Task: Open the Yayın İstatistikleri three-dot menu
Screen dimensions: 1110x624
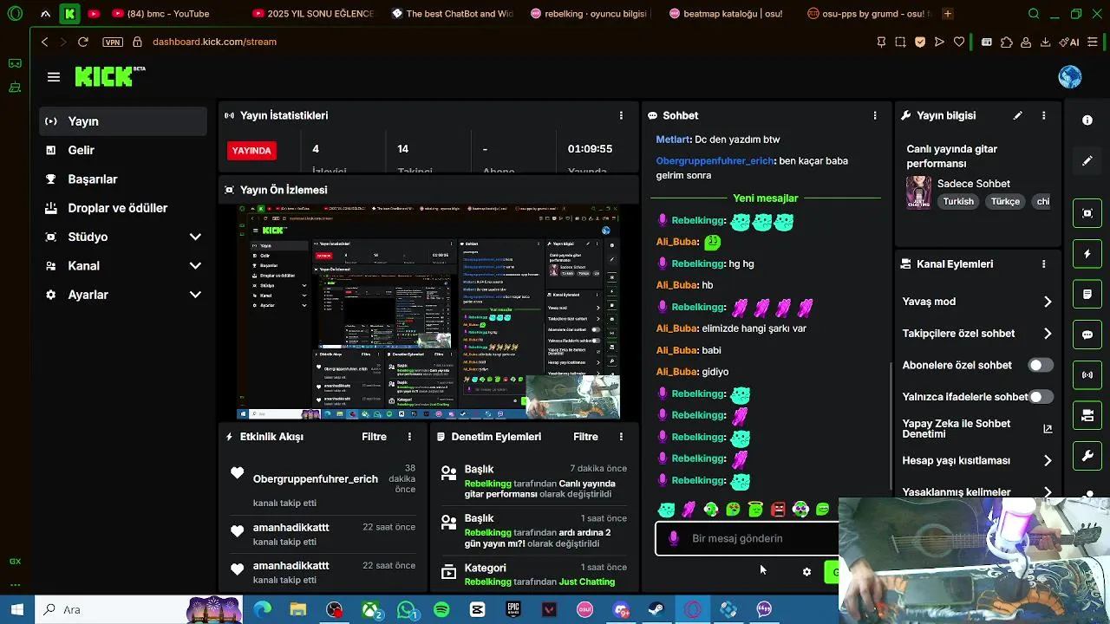Action: click(x=621, y=115)
